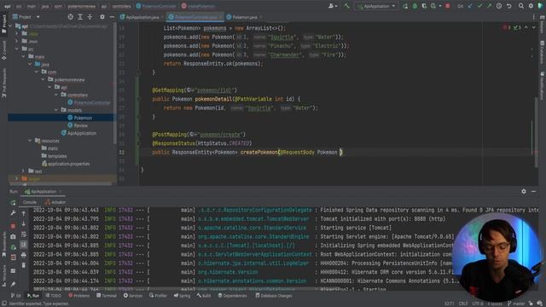
Task: Click the green Debug bug icon
Action: [x=415, y=6]
